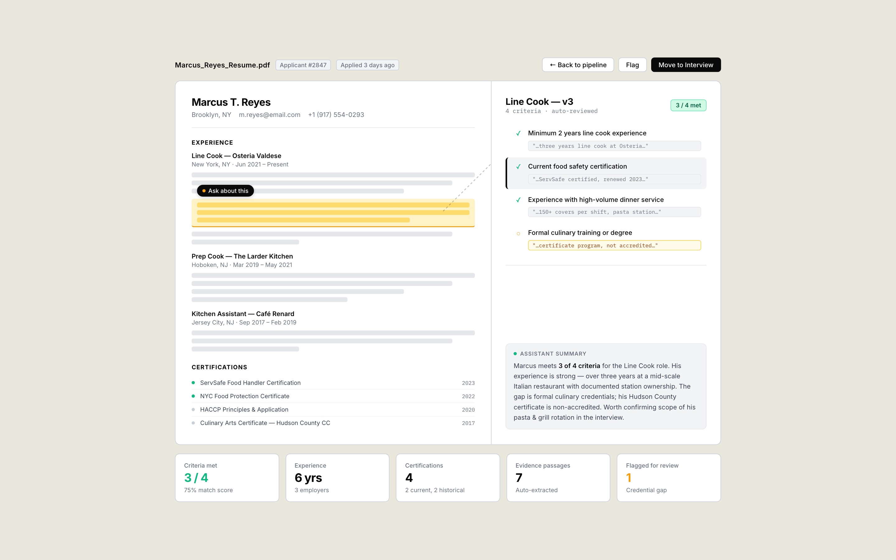The image size is (896, 560).
Task: Click the Ask about this pill
Action: pos(225,191)
